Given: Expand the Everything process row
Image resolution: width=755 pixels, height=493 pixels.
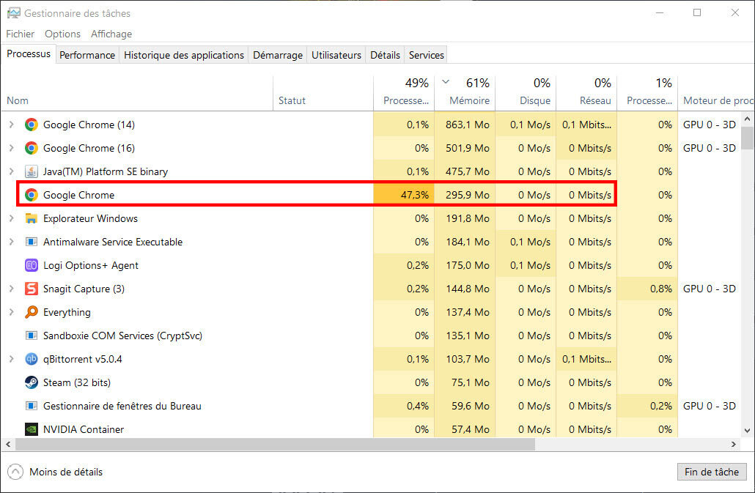Looking at the screenshot, I should pos(12,312).
